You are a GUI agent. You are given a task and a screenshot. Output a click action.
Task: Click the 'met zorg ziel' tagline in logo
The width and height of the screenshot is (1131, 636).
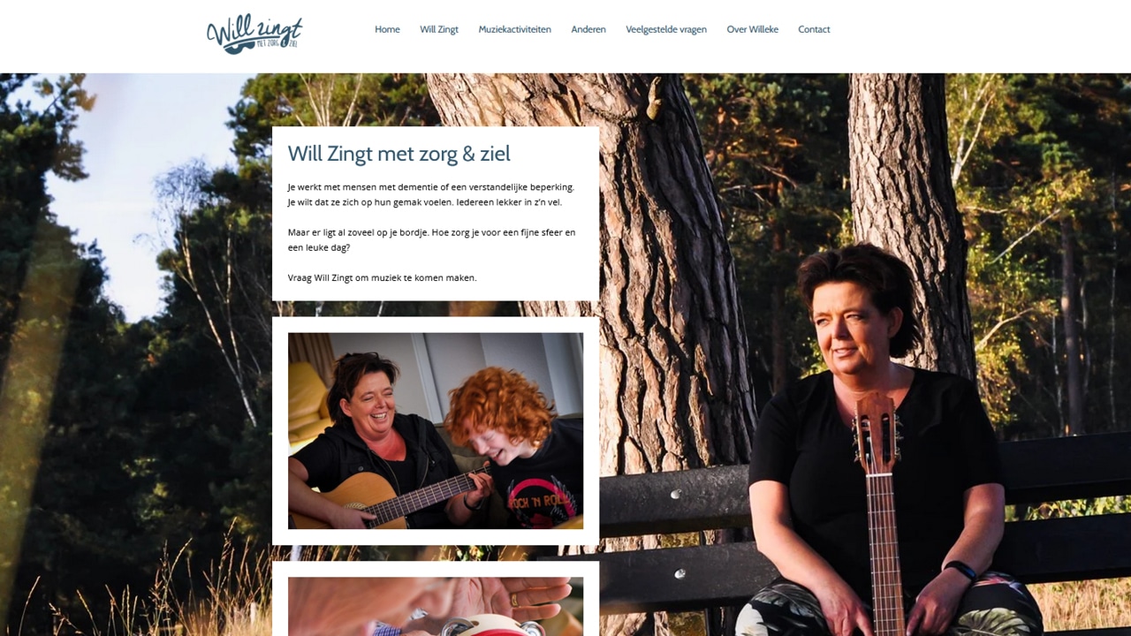pyautogui.click(x=277, y=42)
